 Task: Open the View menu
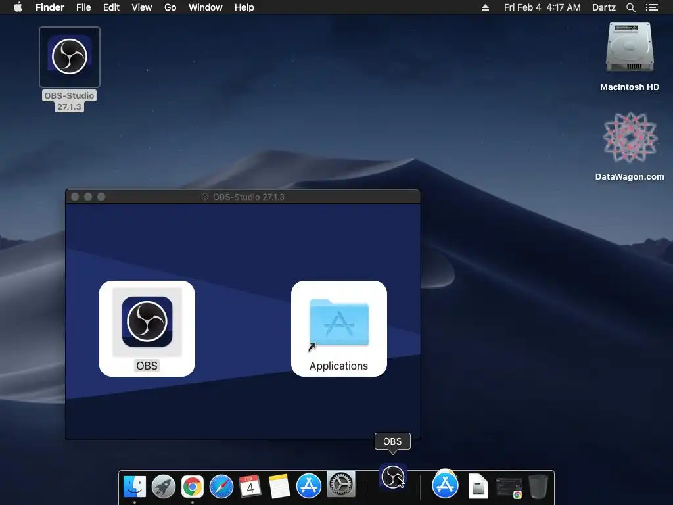tap(142, 7)
